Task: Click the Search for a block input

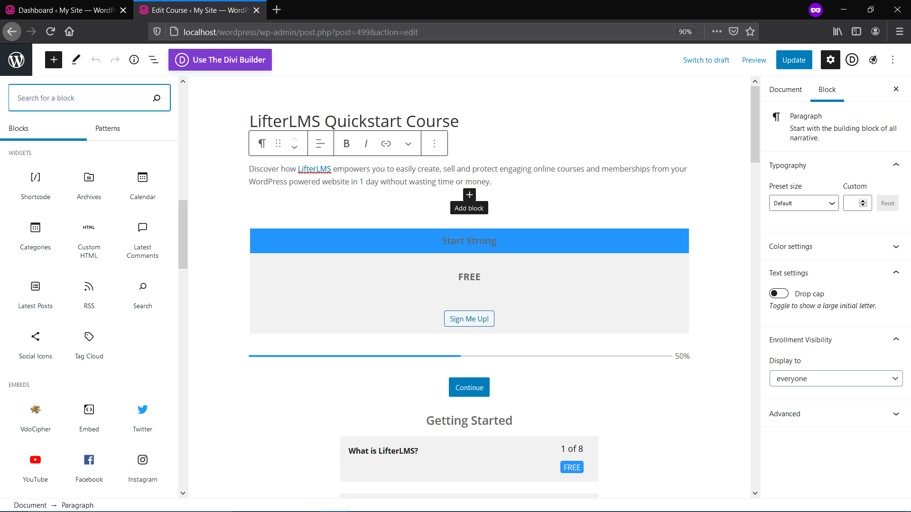Action: tap(90, 98)
